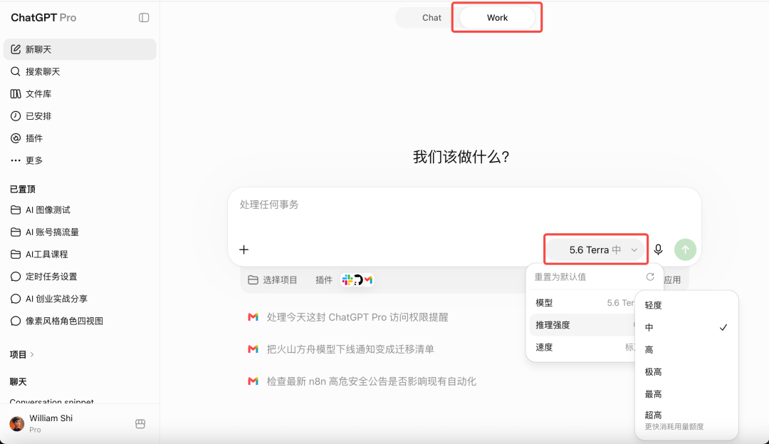769x444 pixels.
Task: Click the 已置顶 section heading
Action: (x=23, y=190)
